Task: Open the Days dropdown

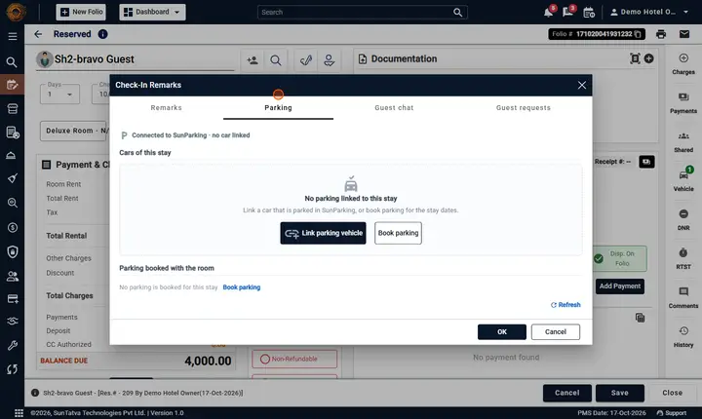Action: coord(60,94)
